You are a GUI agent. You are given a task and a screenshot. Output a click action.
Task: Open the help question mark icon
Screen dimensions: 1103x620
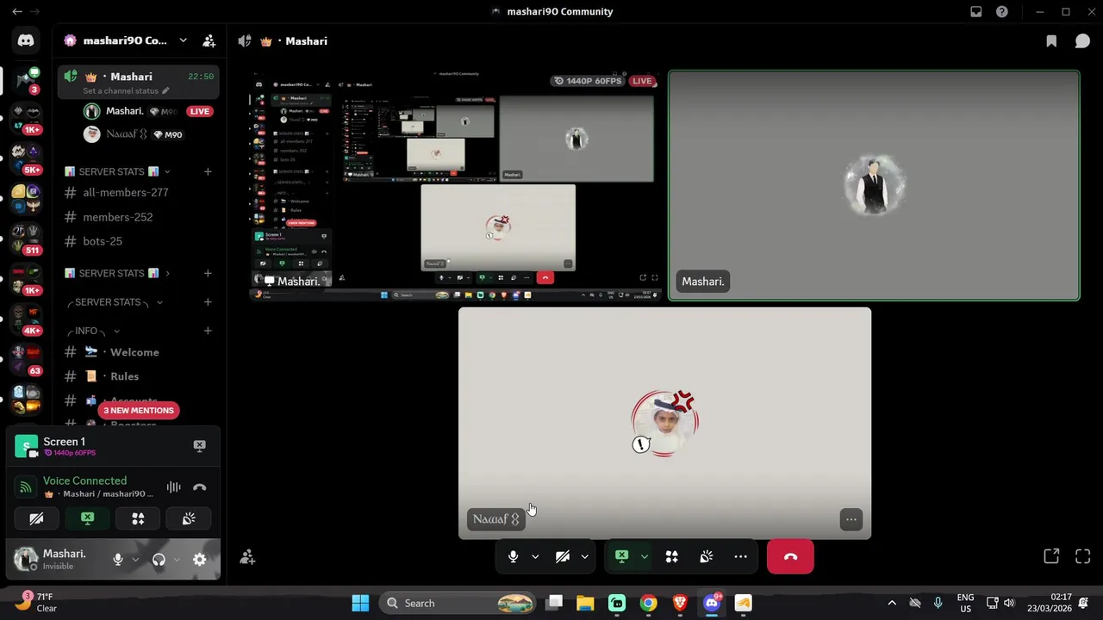pyautogui.click(x=1001, y=11)
